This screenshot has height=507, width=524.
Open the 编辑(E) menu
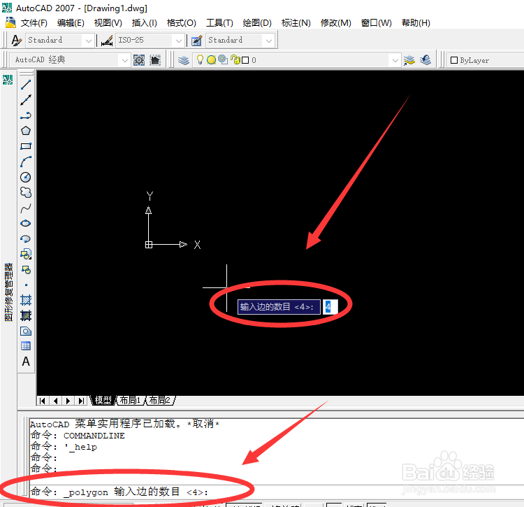71,23
